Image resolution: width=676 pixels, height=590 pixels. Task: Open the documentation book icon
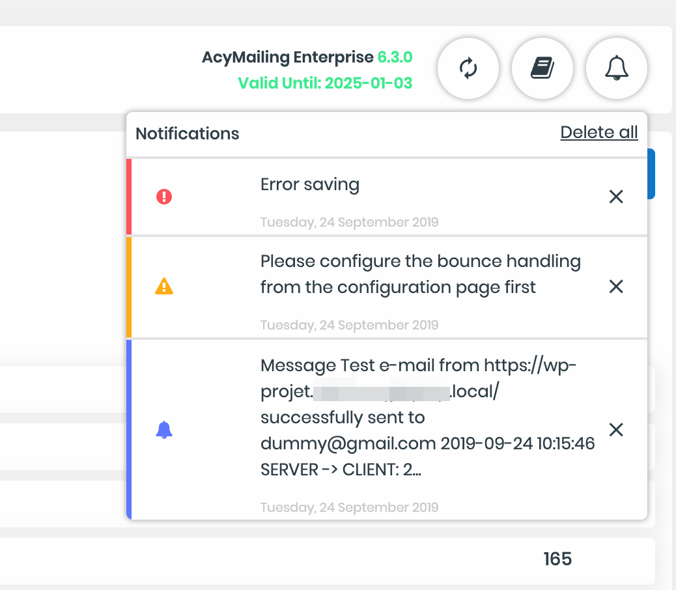[x=542, y=68]
